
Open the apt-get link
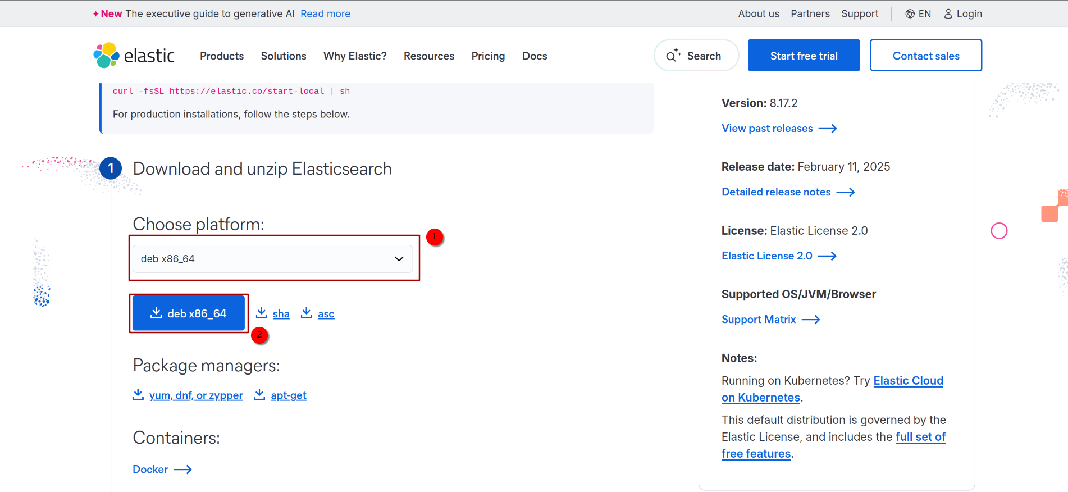289,395
